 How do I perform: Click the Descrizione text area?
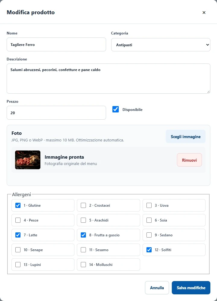108,79
